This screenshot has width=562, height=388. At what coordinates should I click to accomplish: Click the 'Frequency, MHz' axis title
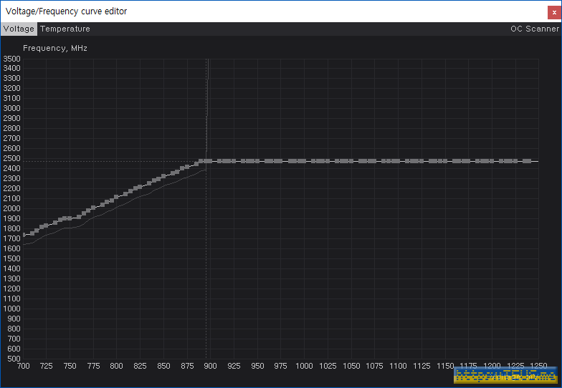pos(55,48)
